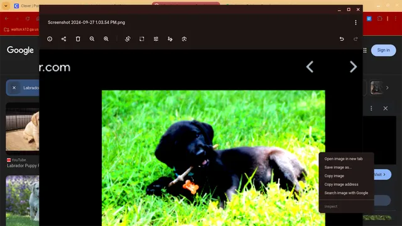
Task: Undo the last edit
Action: pyautogui.click(x=342, y=39)
